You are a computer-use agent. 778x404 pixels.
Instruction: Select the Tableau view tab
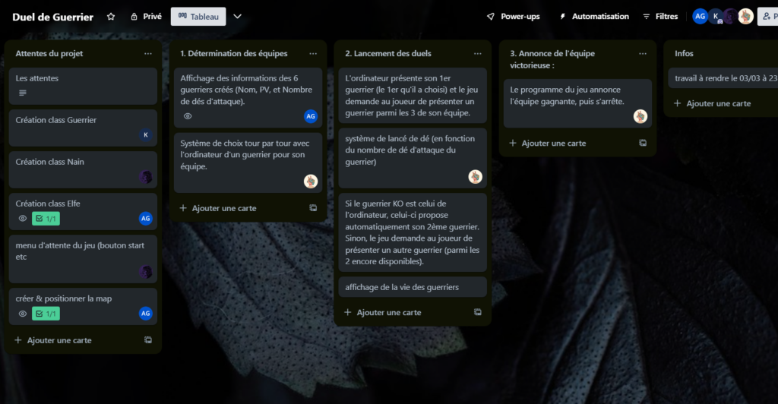tap(198, 17)
